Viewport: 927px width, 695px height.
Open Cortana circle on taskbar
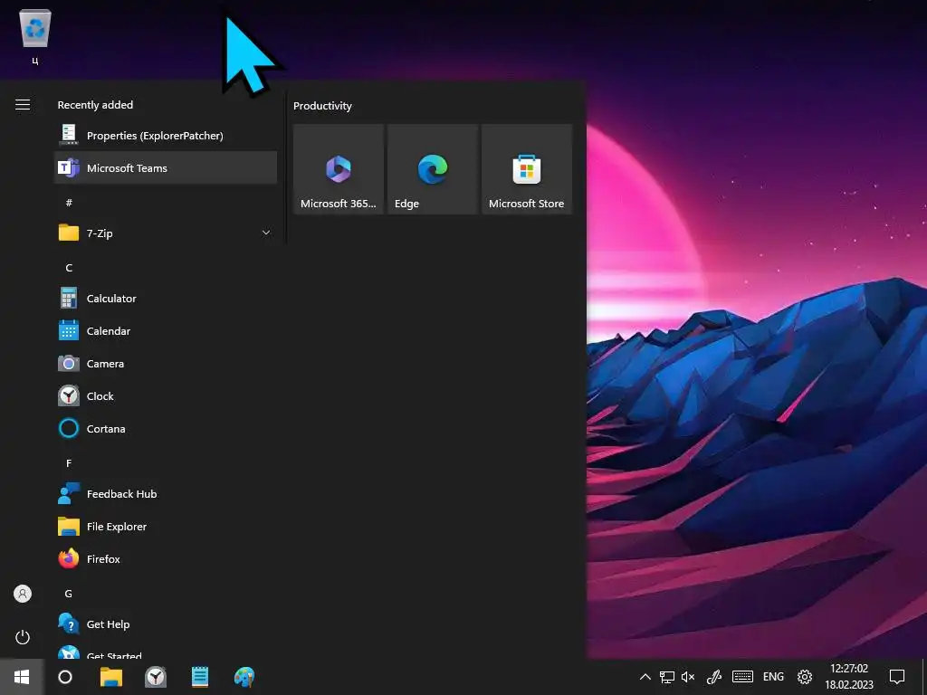[65, 677]
